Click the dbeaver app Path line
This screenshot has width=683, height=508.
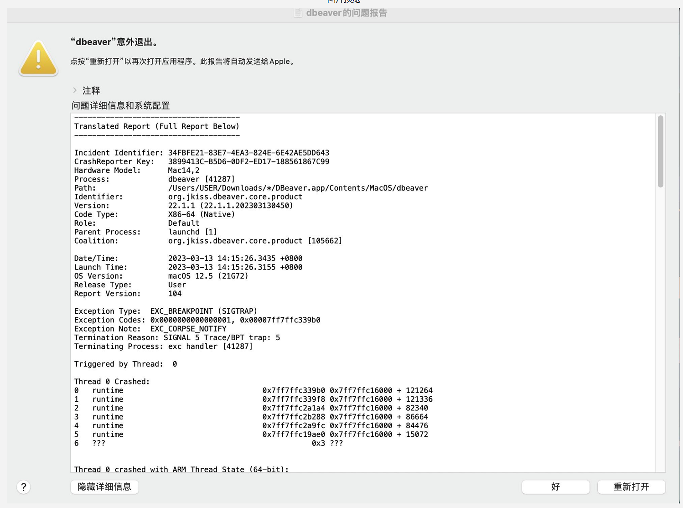click(251, 187)
